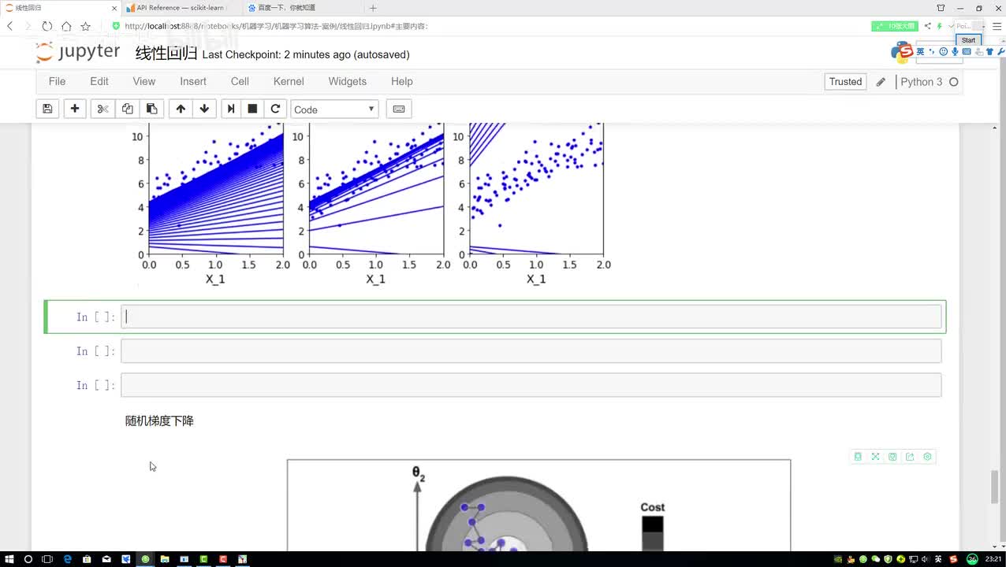This screenshot has height=567, width=1006.
Task: Open the Help menu
Action: pyautogui.click(x=402, y=81)
